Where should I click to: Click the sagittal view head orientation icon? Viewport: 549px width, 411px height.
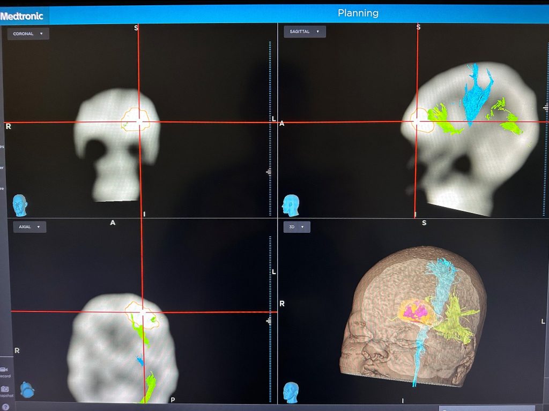point(291,205)
